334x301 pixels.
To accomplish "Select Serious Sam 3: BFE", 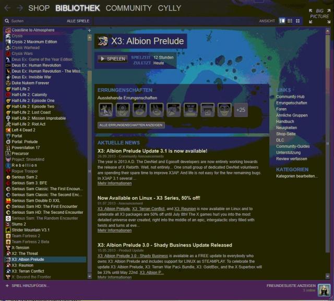I will 45,183.
